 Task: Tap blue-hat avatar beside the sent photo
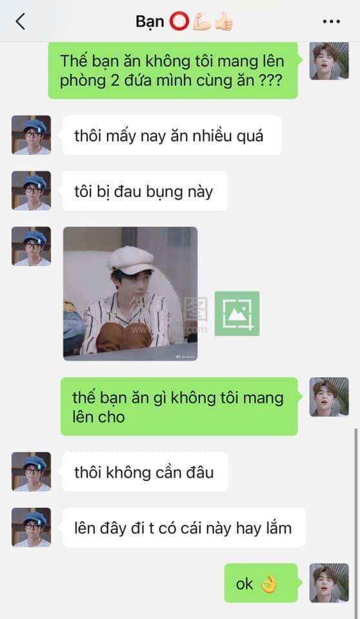pos(31,246)
